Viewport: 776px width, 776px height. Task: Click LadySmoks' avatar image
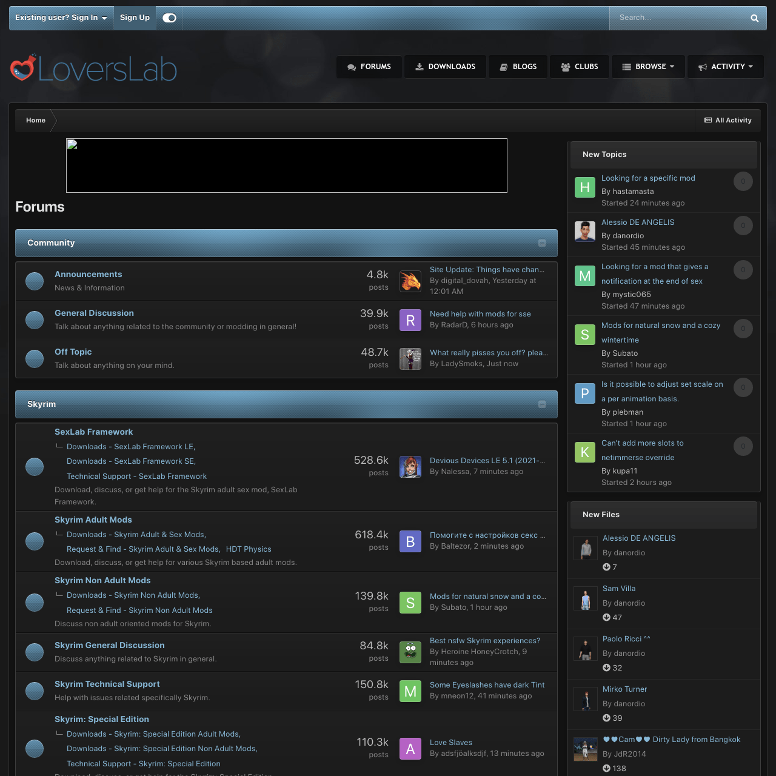pos(410,359)
